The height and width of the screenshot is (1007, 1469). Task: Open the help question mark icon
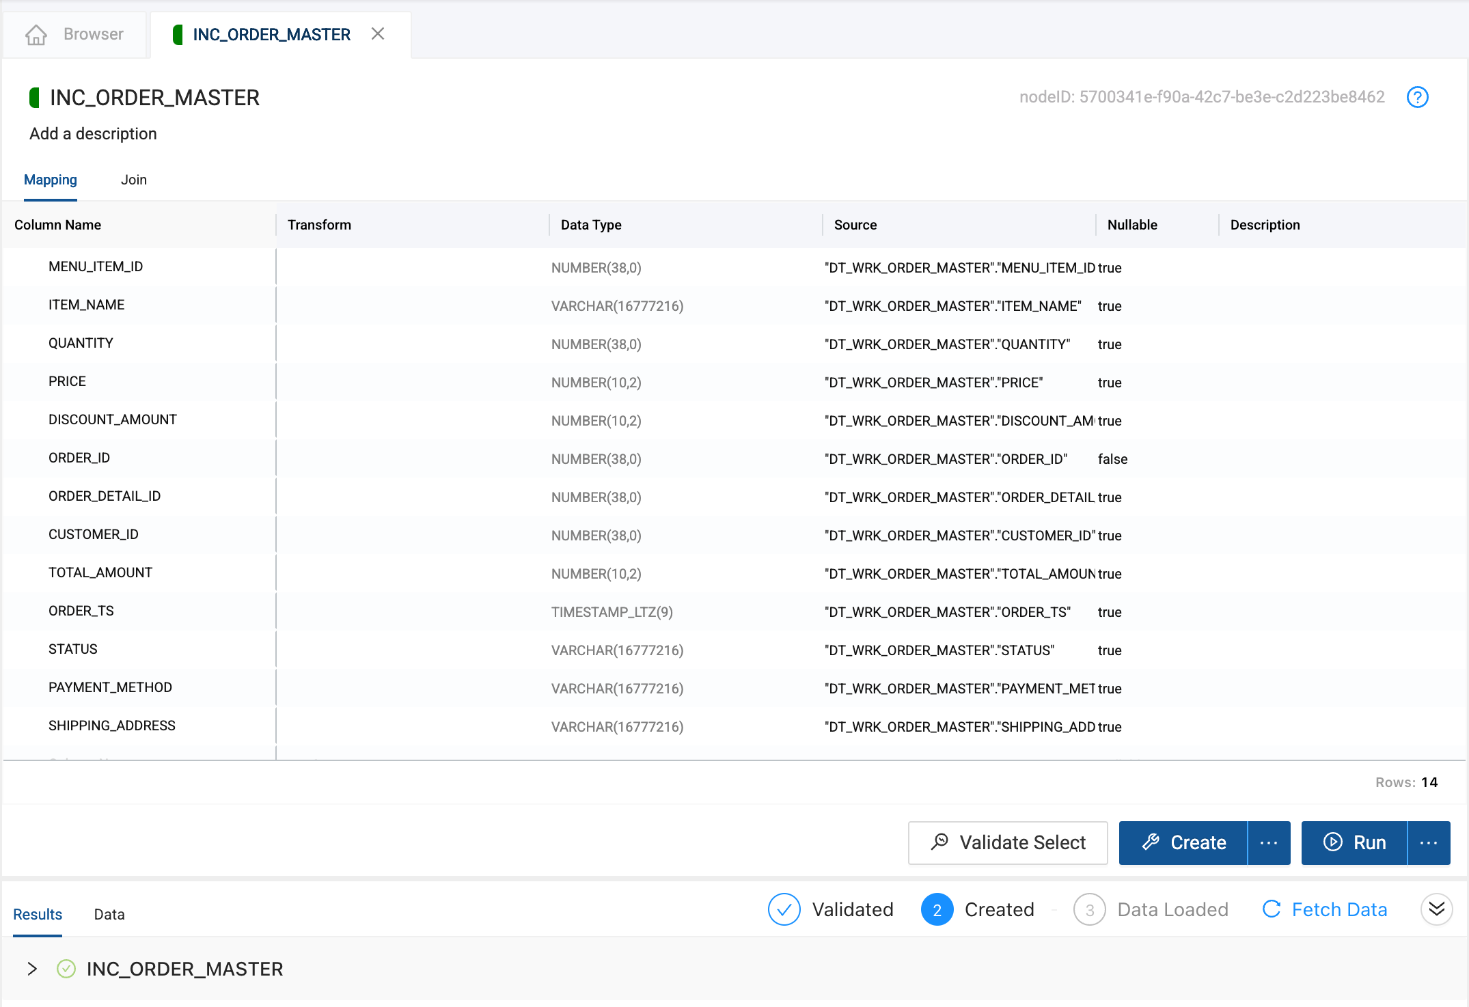coord(1417,97)
